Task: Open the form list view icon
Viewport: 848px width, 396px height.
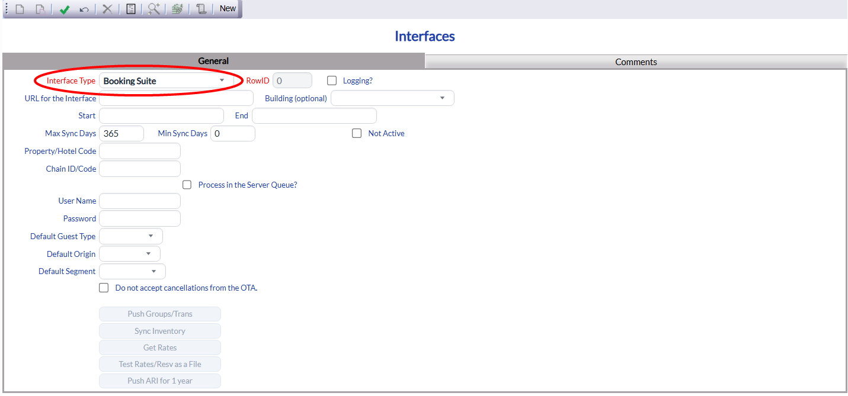Action: coord(131,9)
